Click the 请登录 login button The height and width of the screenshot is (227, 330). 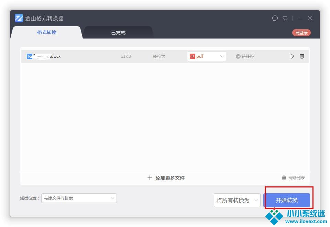[301, 33]
